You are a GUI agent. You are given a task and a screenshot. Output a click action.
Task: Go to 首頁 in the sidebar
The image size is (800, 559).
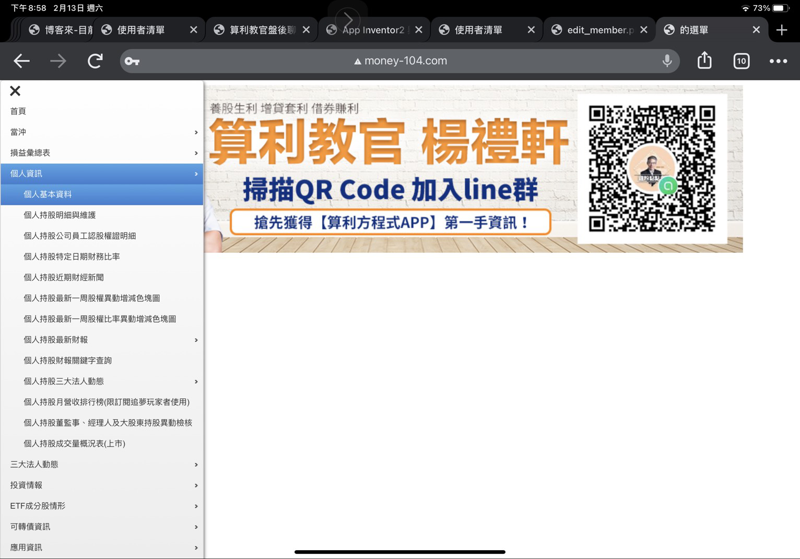(18, 111)
